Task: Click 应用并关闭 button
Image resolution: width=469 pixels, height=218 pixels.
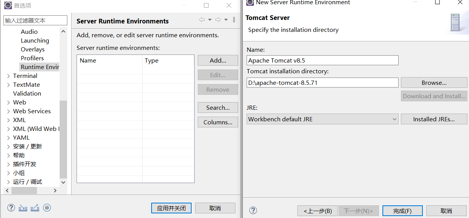Action: pyautogui.click(x=171, y=208)
